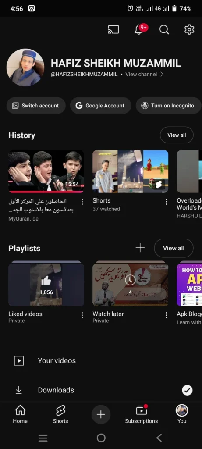
Task: Tap the Cast to device icon
Action: 113,29
